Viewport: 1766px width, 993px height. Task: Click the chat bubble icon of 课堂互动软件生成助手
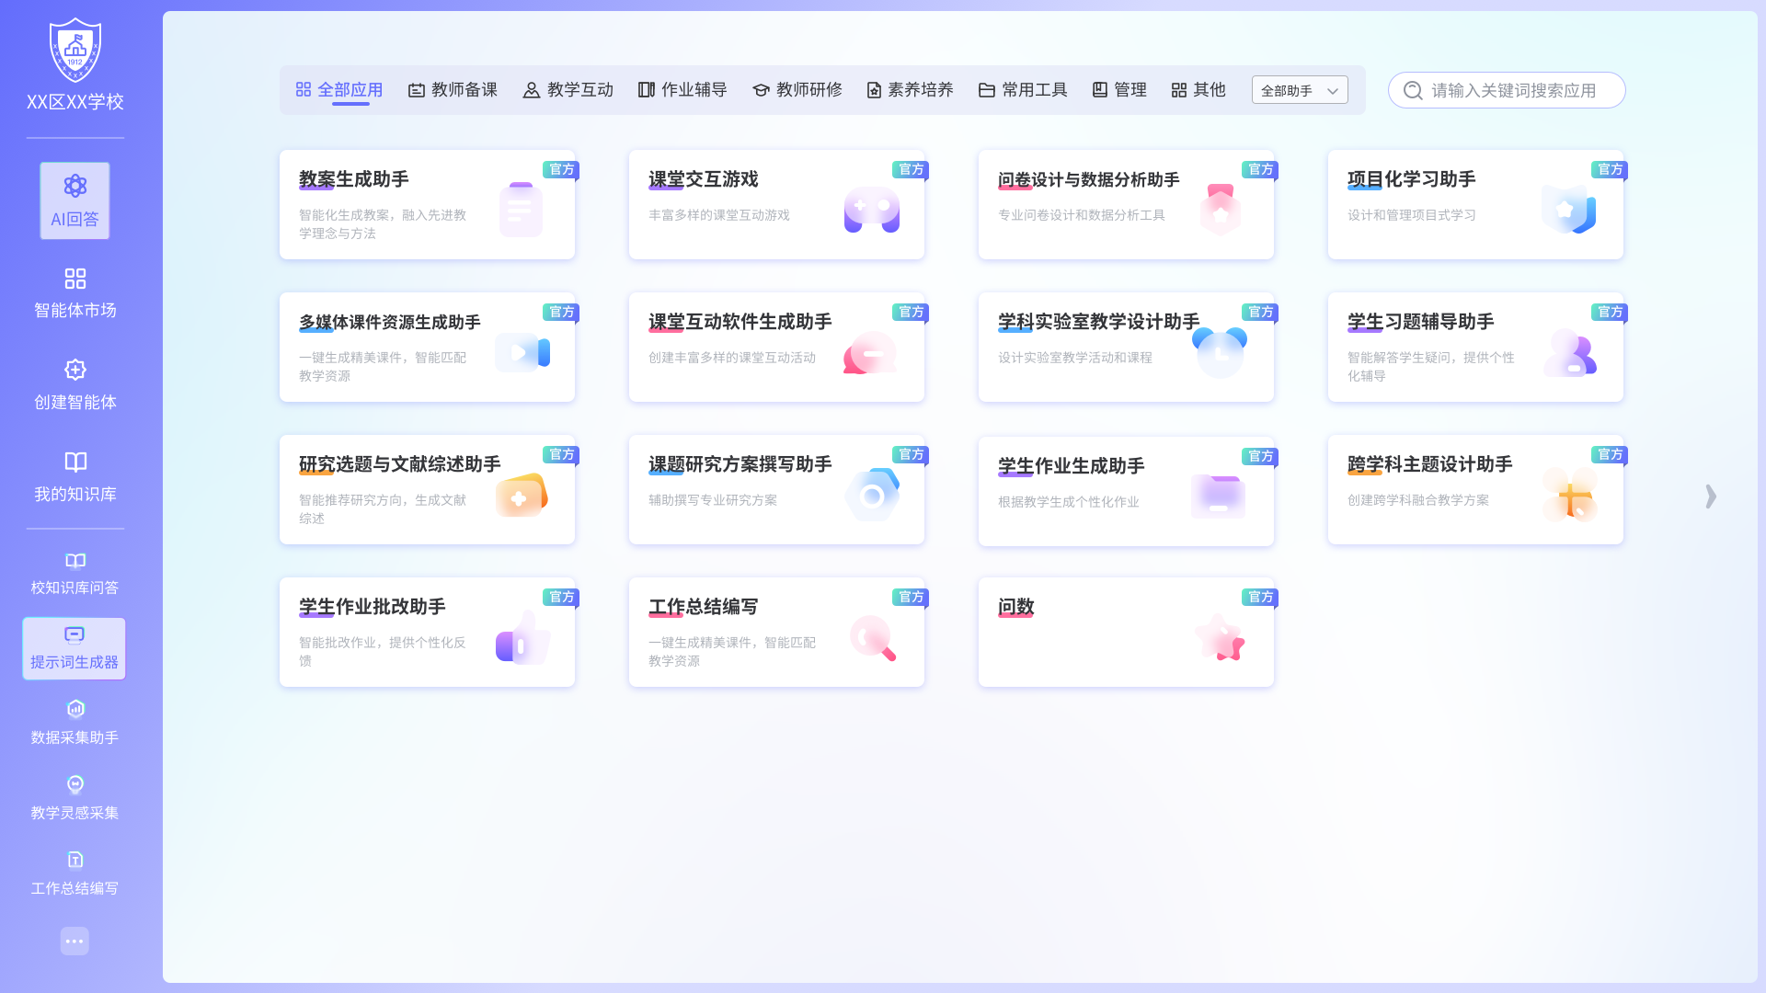click(x=870, y=353)
